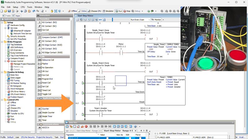
Task: Click the Simulator toolbar button
Action: point(108,11)
